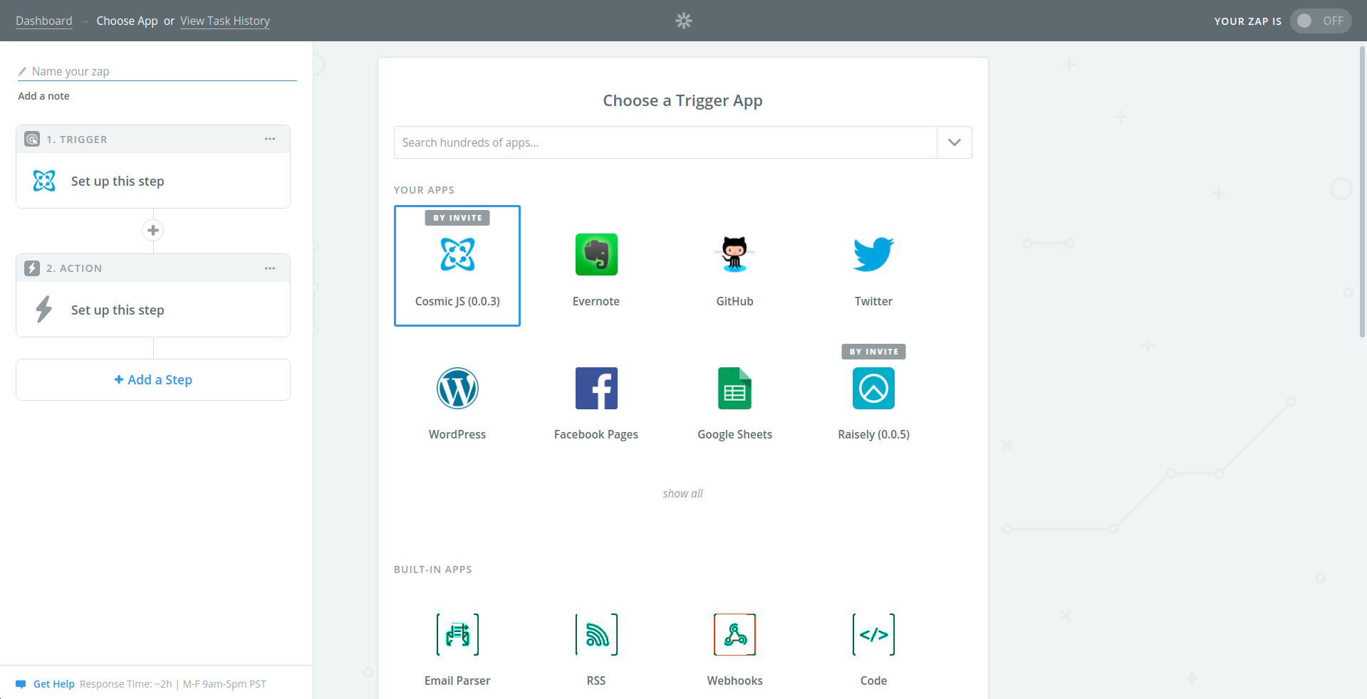The width and height of the screenshot is (1367, 699).
Task: Click the action step header bolt icon
Action: point(32,268)
